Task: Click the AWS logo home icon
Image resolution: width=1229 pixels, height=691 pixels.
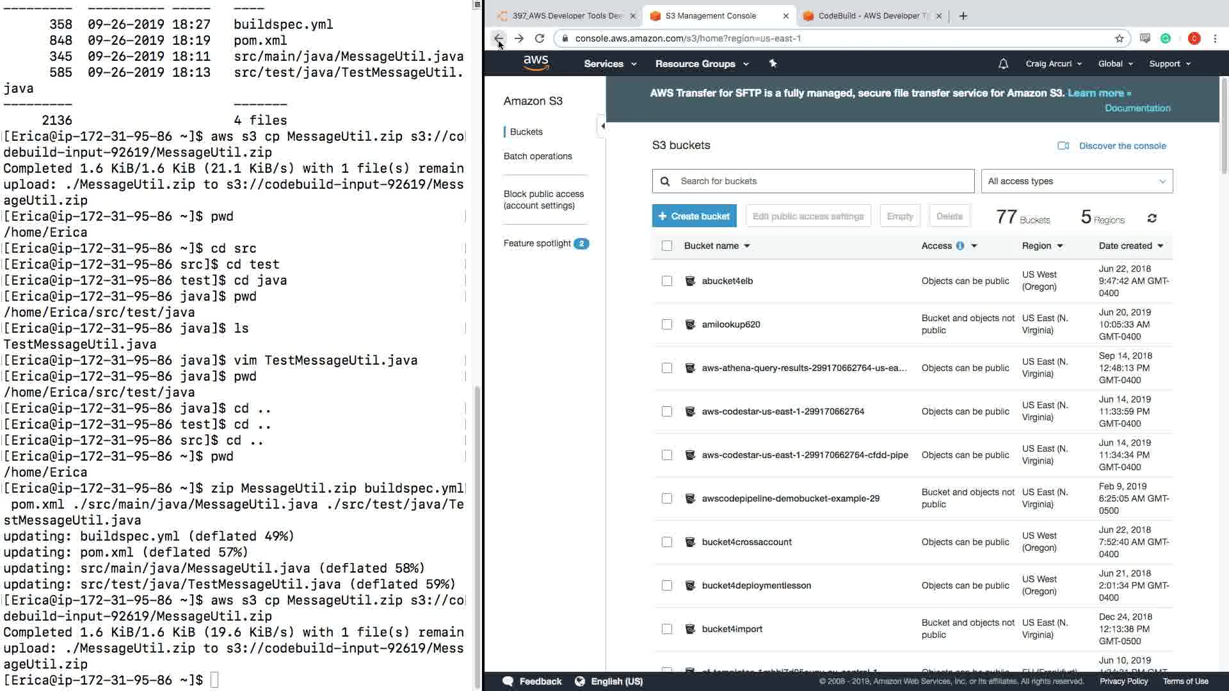Action: pos(536,63)
